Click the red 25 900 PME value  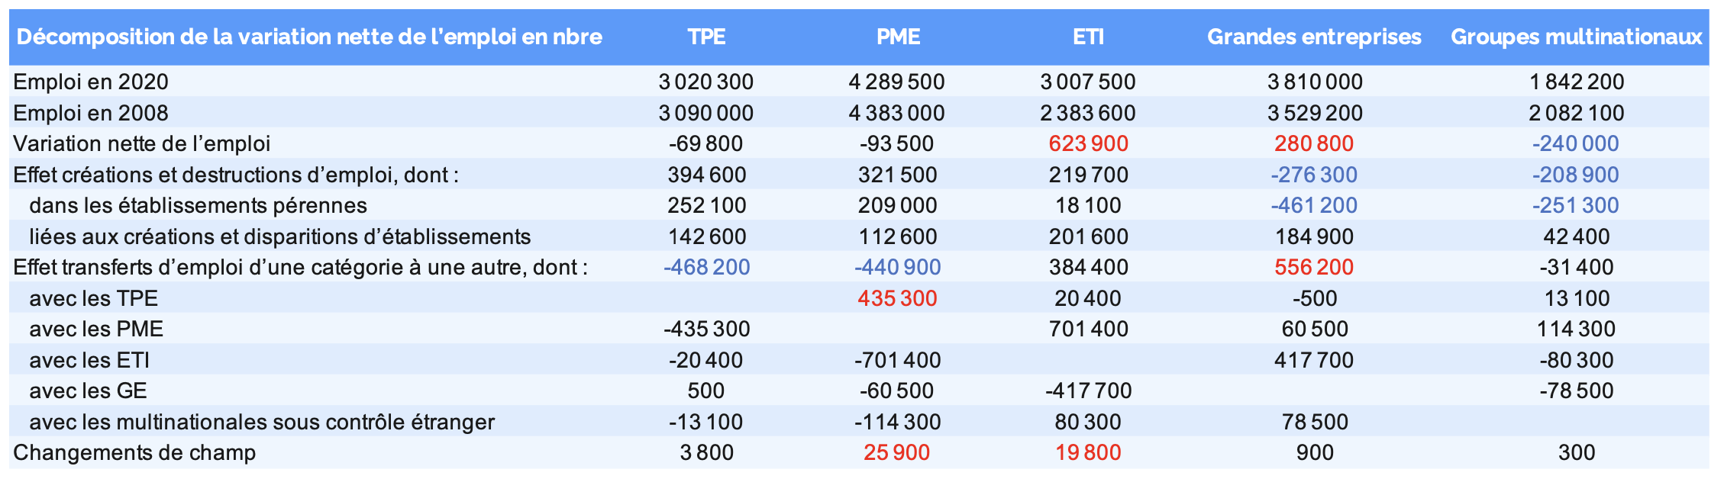pos(897,452)
